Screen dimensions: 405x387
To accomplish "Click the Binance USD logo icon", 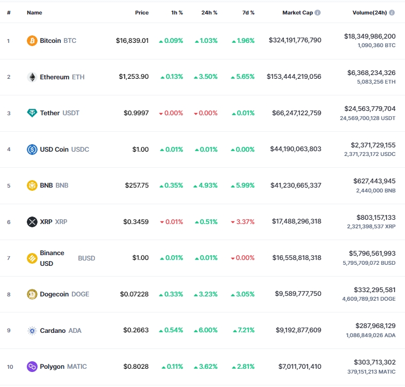I will pyautogui.click(x=32, y=258).
